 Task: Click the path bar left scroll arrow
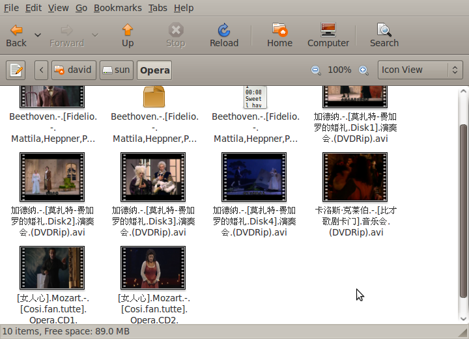[x=41, y=70]
